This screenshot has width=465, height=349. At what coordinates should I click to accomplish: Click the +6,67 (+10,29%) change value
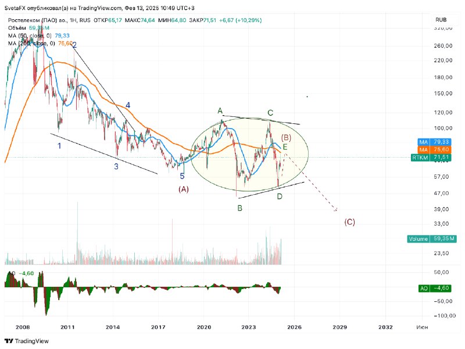pos(240,20)
